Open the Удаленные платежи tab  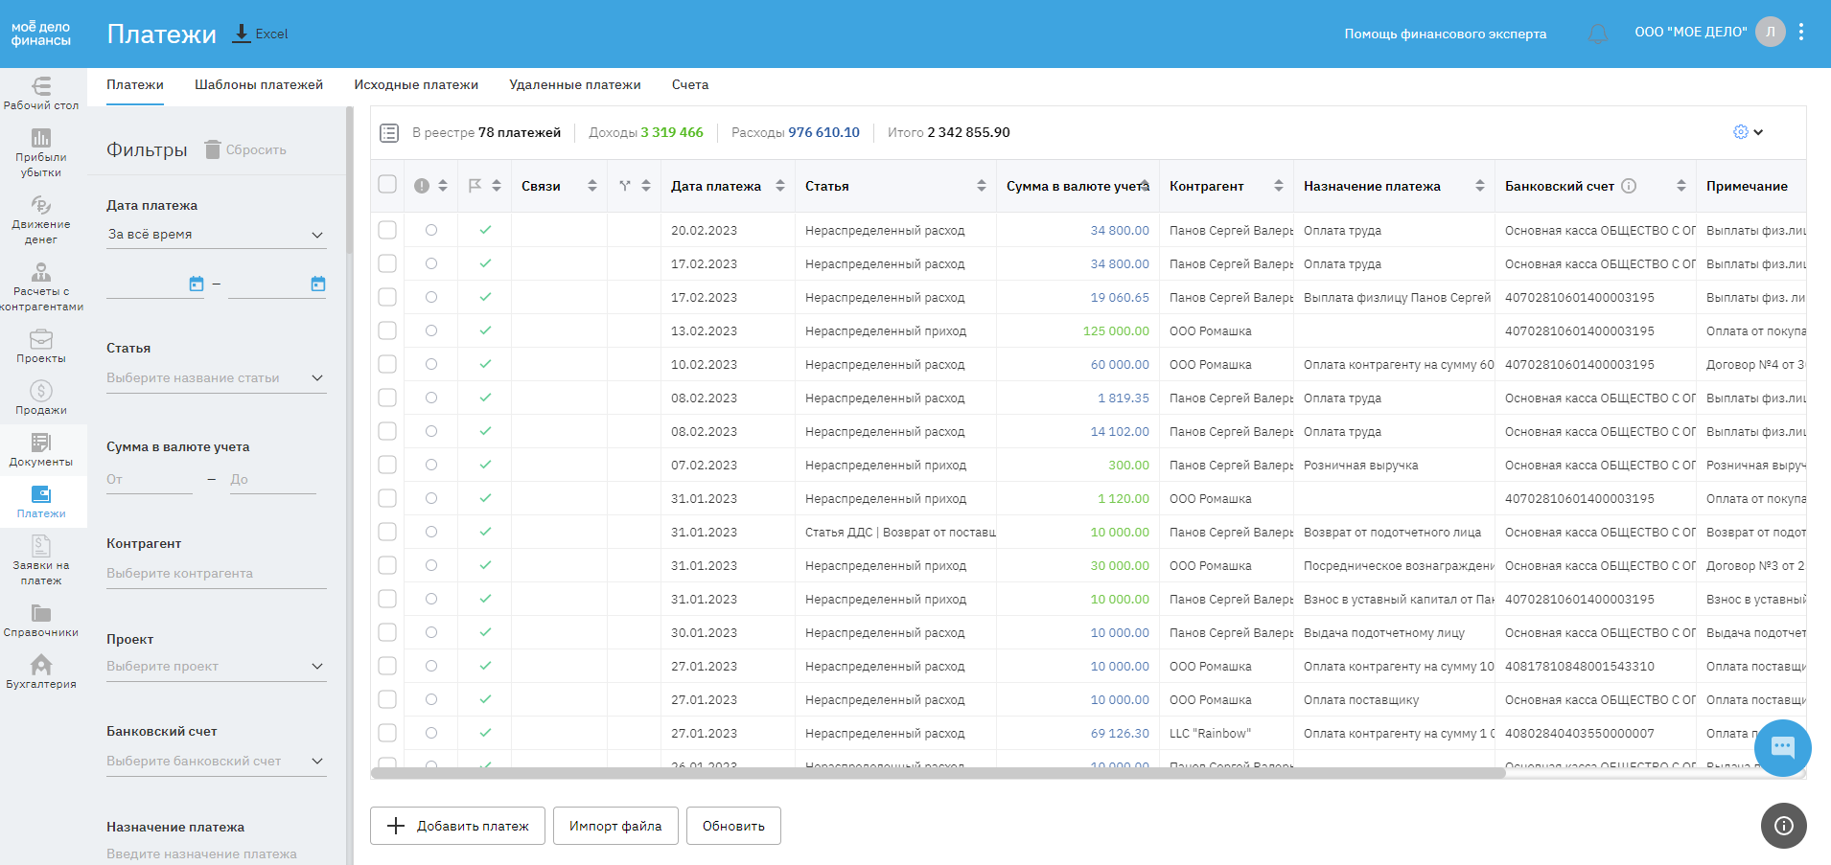point(574,85)
